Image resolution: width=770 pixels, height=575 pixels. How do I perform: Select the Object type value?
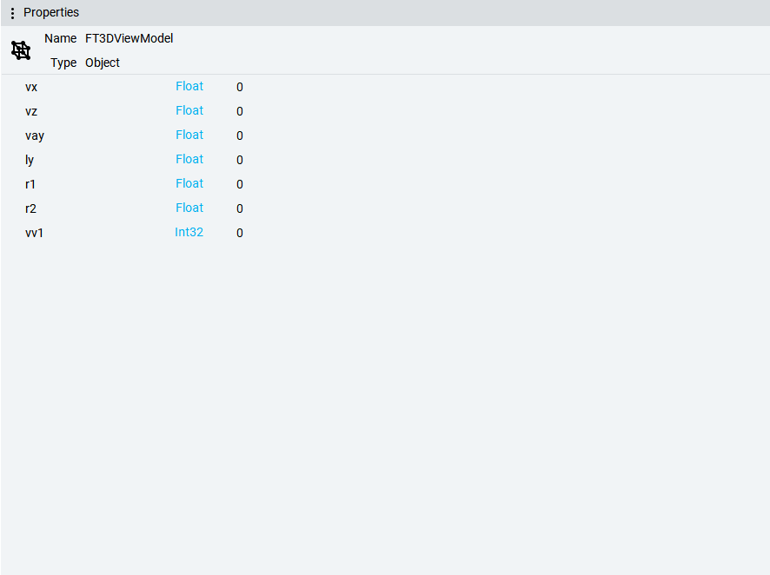[103, 63]
